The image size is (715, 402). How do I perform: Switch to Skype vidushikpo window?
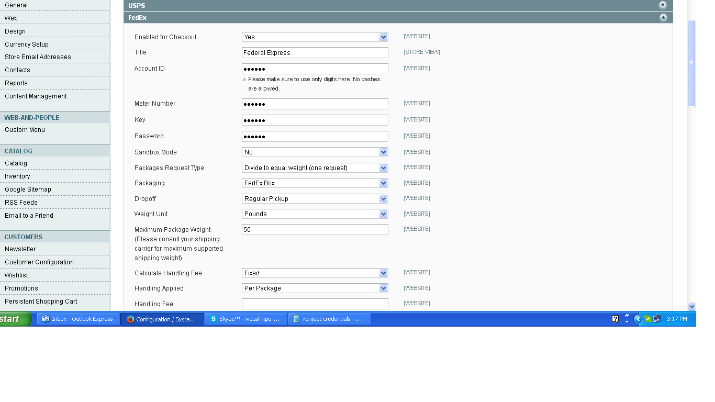(246, 319)
